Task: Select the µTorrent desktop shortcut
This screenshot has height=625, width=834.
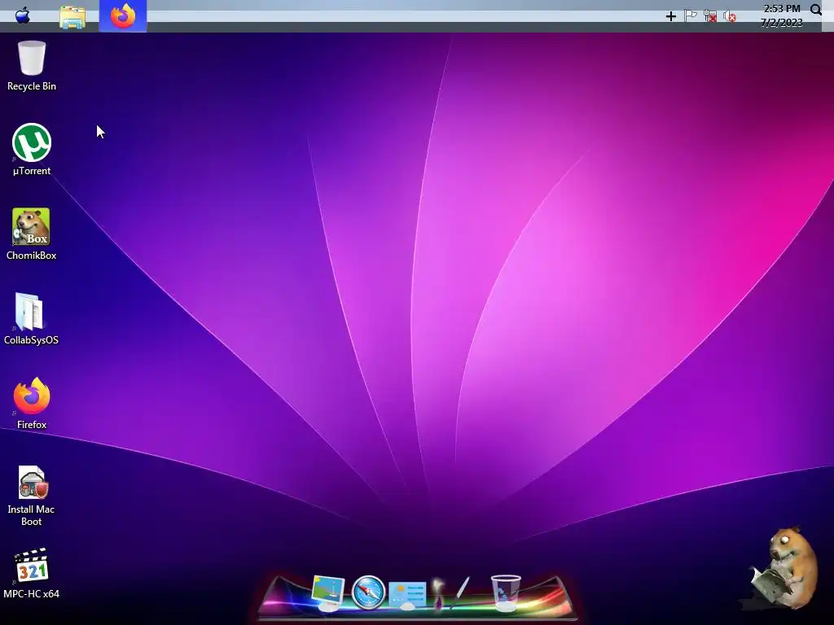Action: (x=32, y=150)
